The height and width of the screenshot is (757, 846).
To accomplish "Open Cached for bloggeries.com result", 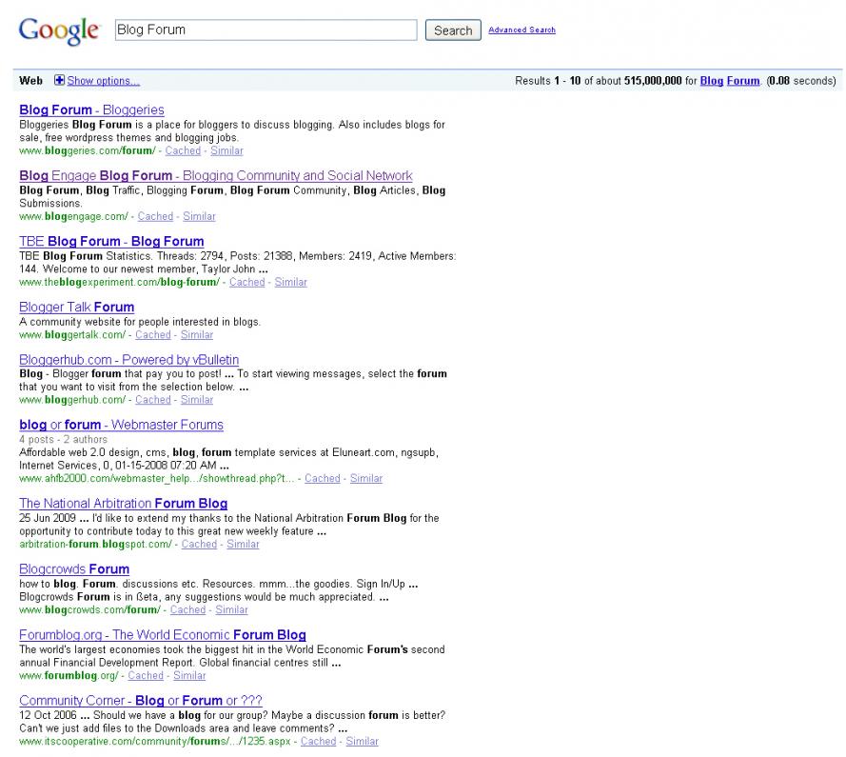I will tap(183, 150).
